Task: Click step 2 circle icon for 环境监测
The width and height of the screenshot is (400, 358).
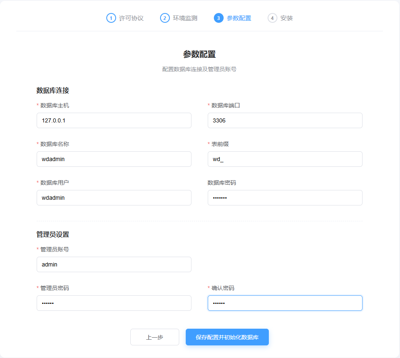Action: tap(165, 18)
